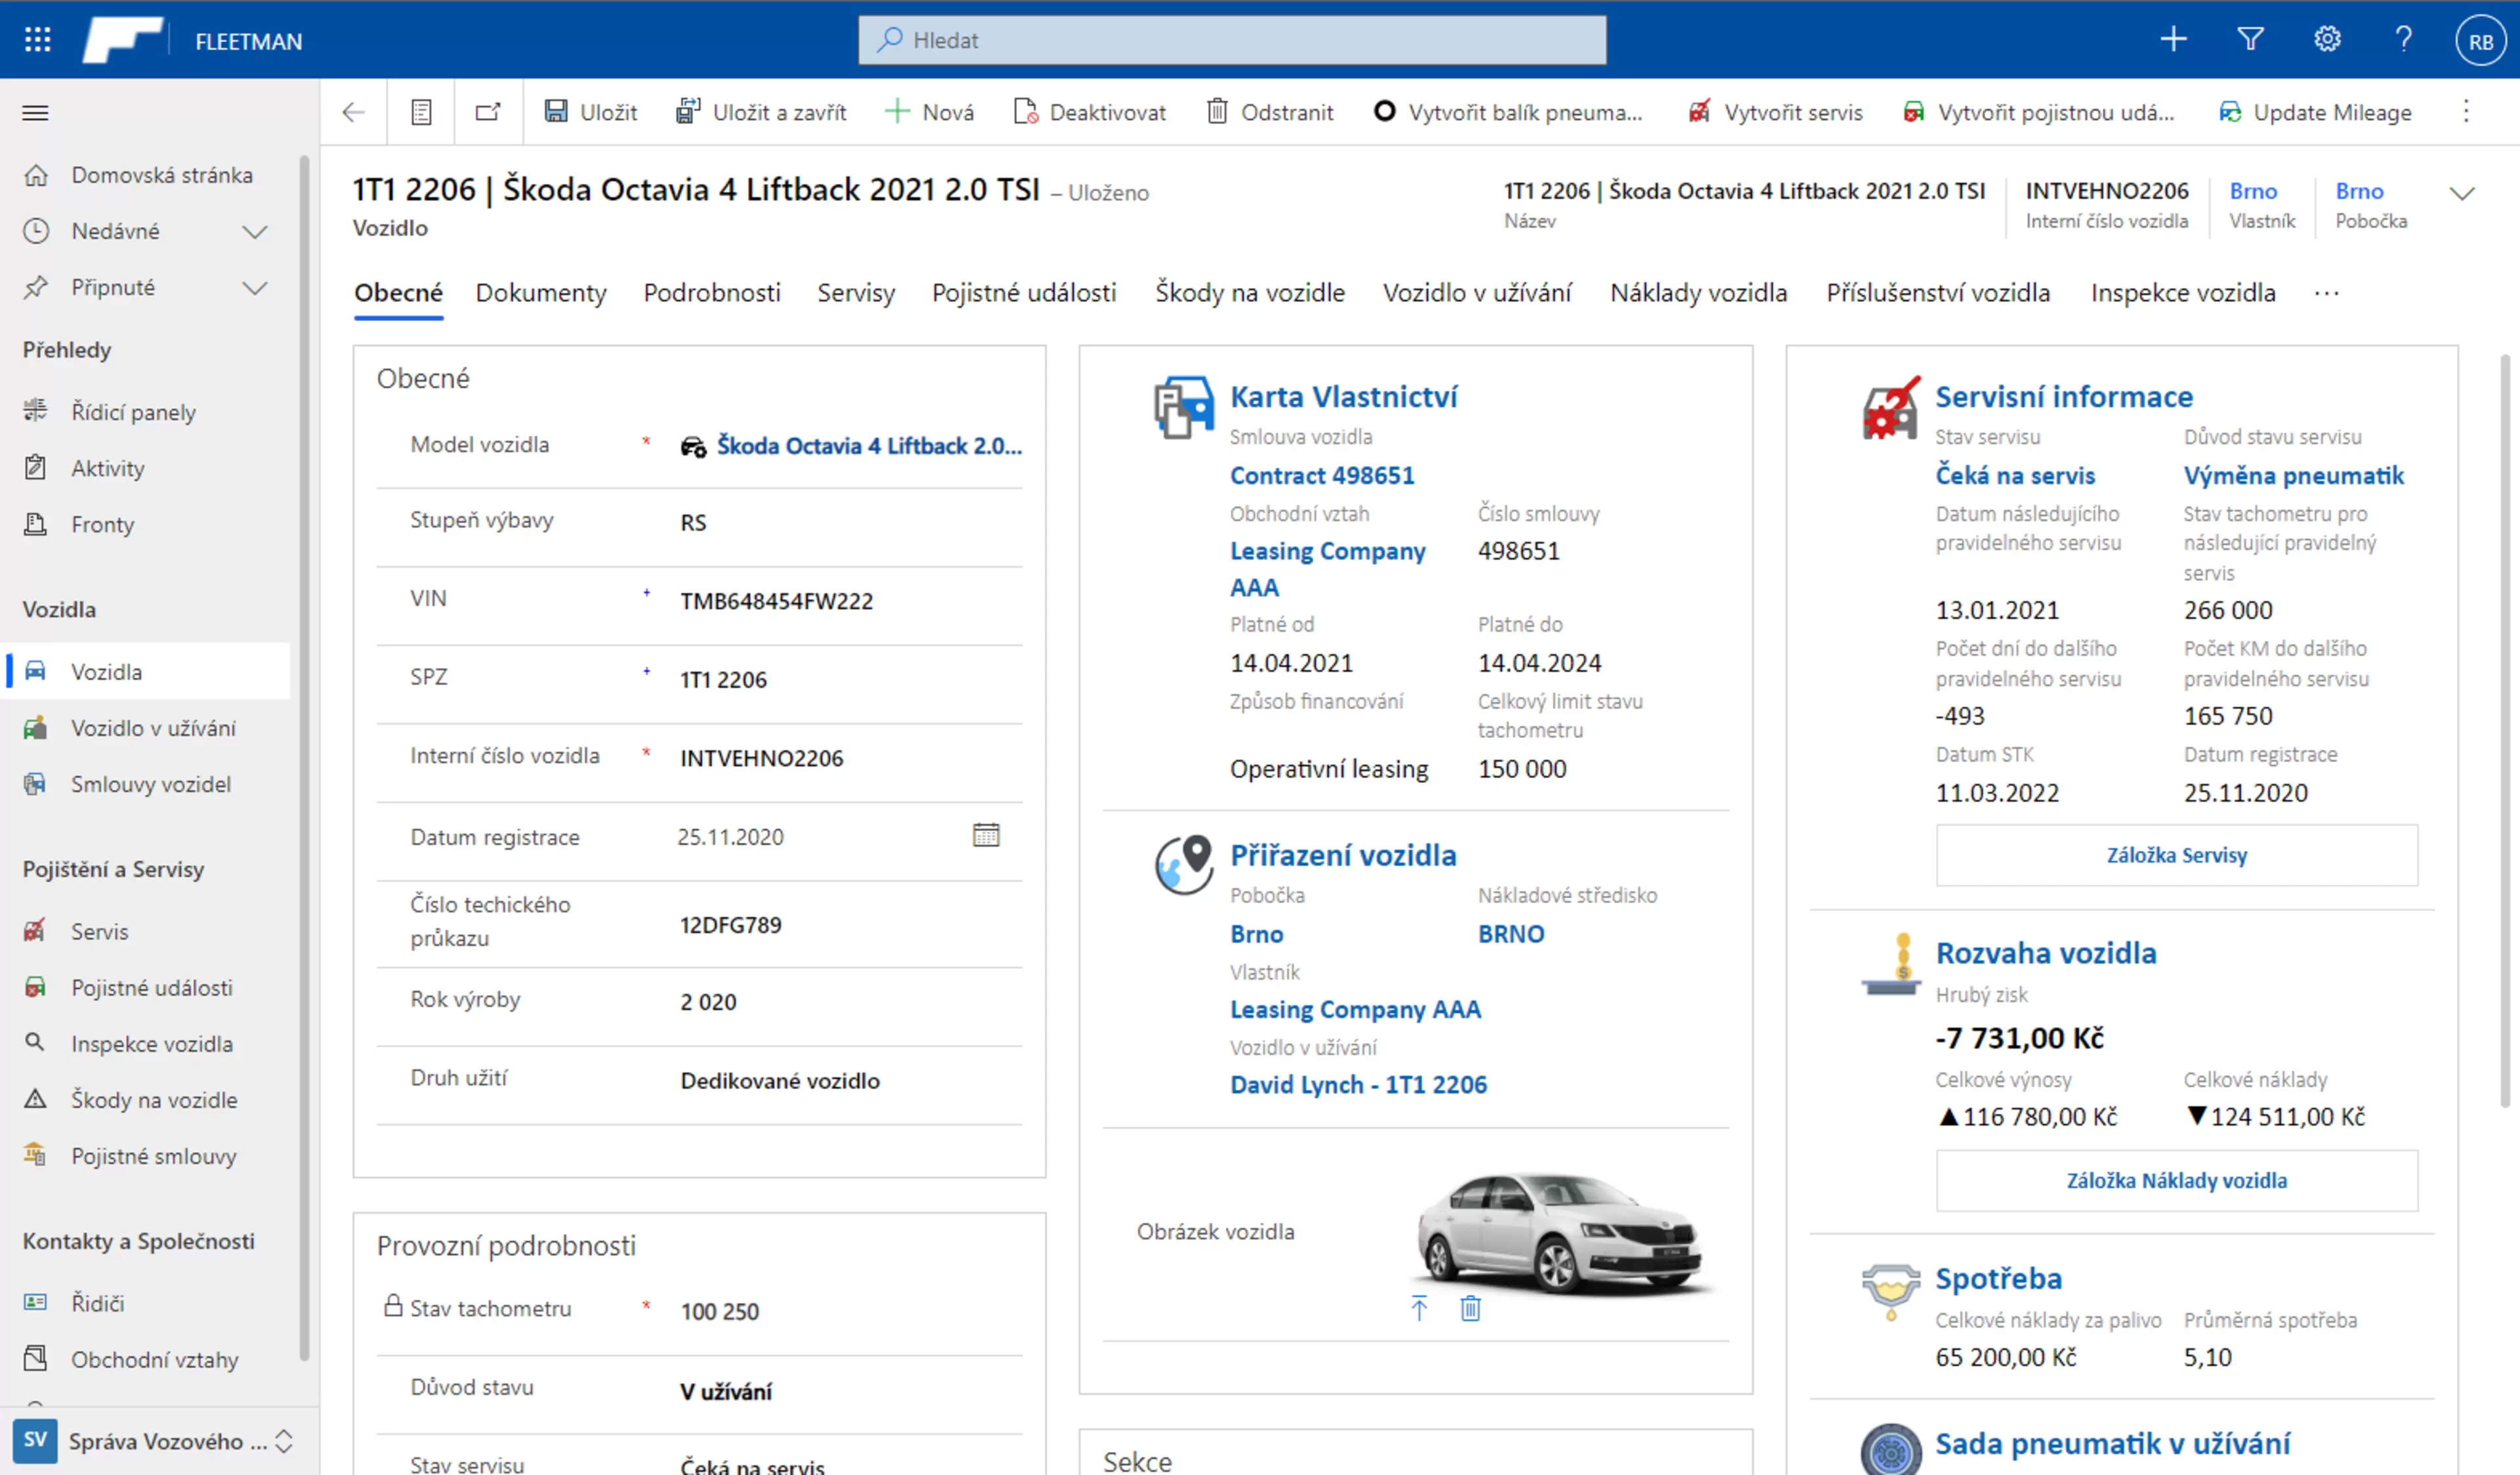Click the Hledat search field
2520x1475 pixels.
pyautogui.click(x=1232, y=40)
